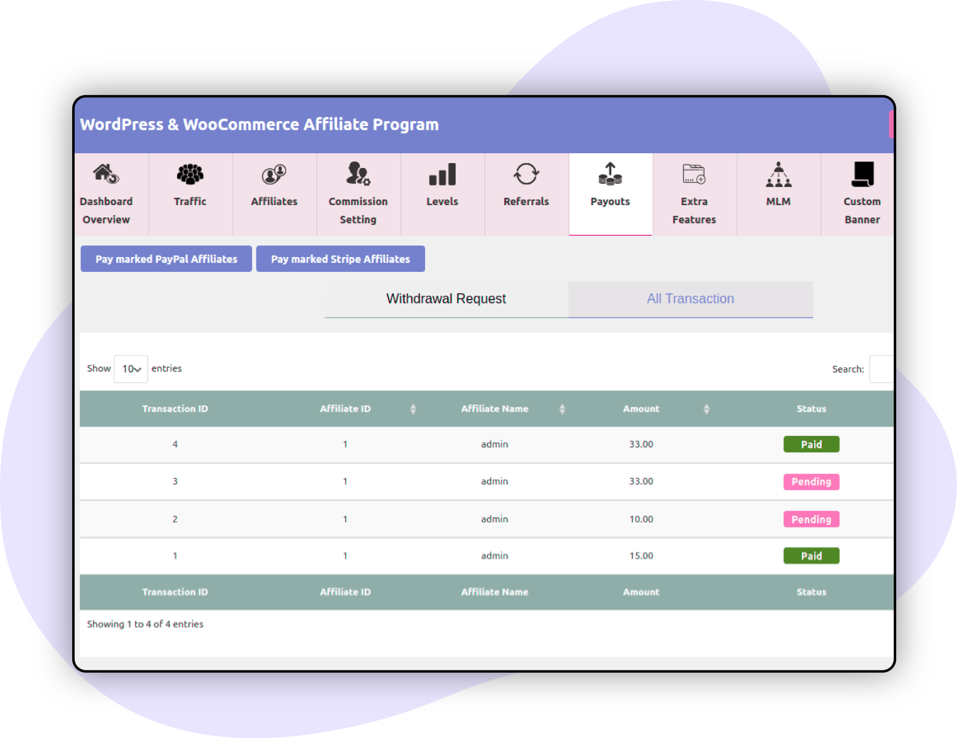Image resolution: width=957 pixels, height=738 pixels.
Task: Open Commission Setting tab label
Action: tap(358, 210)
